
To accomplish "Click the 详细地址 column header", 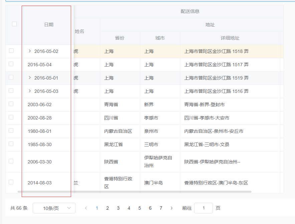I will [x=231, y=38].
